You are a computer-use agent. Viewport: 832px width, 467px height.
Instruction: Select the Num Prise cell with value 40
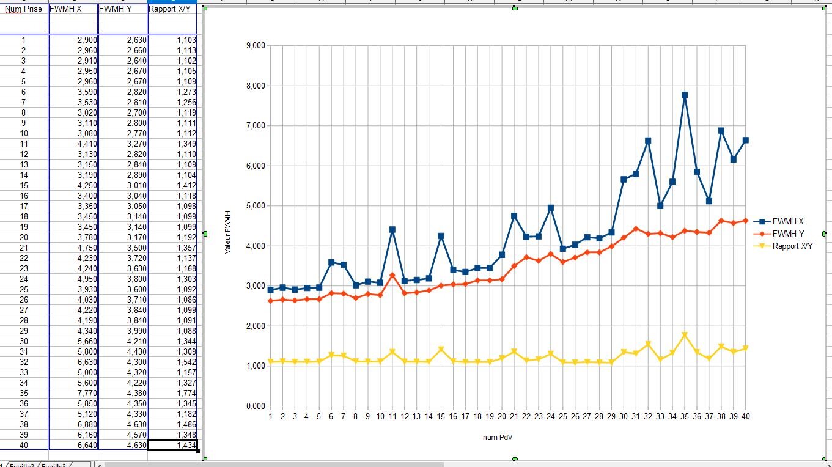click(x=24, y=445)
